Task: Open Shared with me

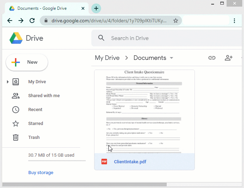Action: [x=44, y=95]
